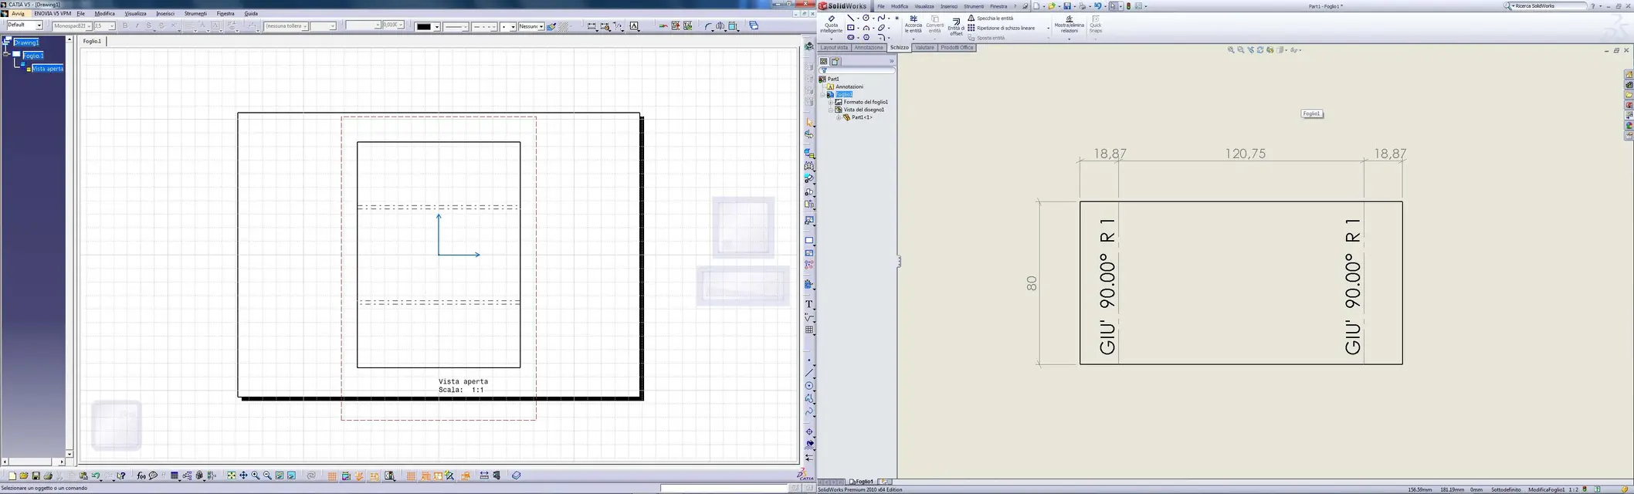Viewport: 1634px width, 494px height.
Task: Select the Foglio1 bottom sheet tab in SolidWorks
Action: point(862,482)
